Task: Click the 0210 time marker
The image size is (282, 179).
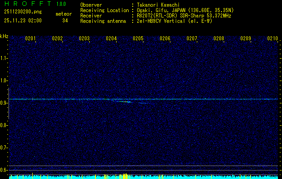Action: (x=273, y=38)
